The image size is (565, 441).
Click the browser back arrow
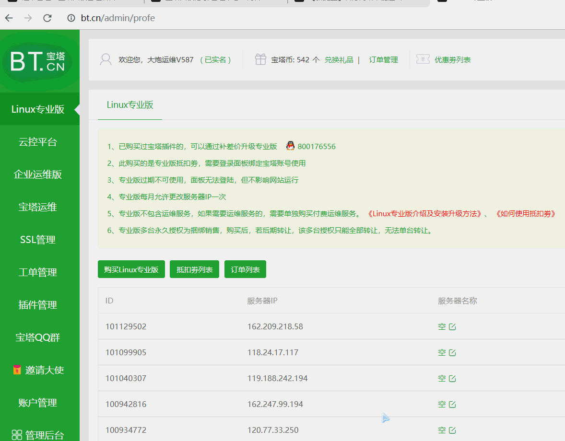click(x=9, y=18)
